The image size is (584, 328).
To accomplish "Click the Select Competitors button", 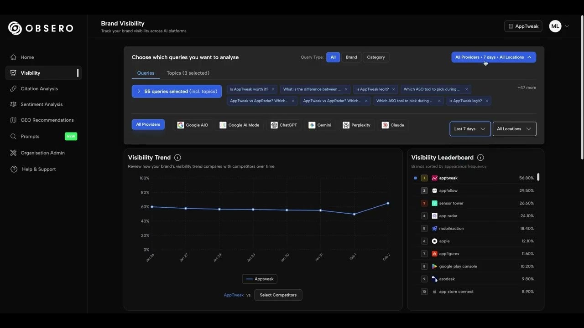I will coord(278,295).
